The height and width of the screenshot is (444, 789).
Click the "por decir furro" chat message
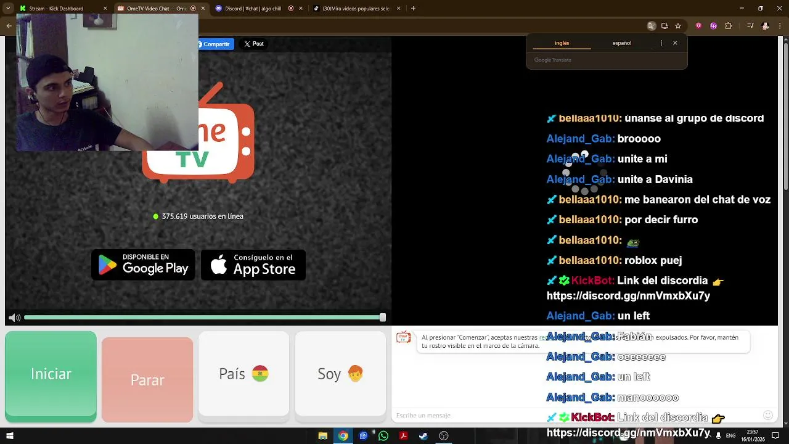click(x=661, y=220)
